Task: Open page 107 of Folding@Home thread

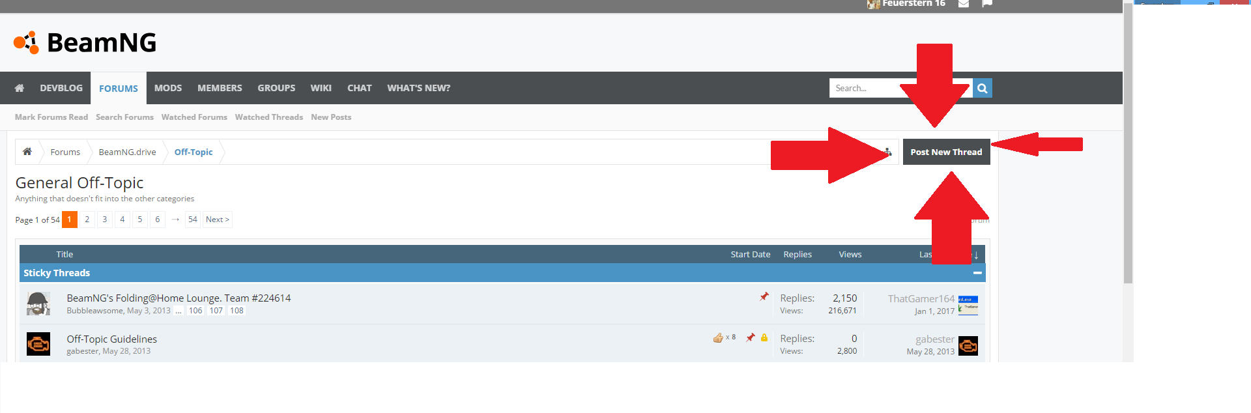Action: pyautogui.click(x=216, y=311)
